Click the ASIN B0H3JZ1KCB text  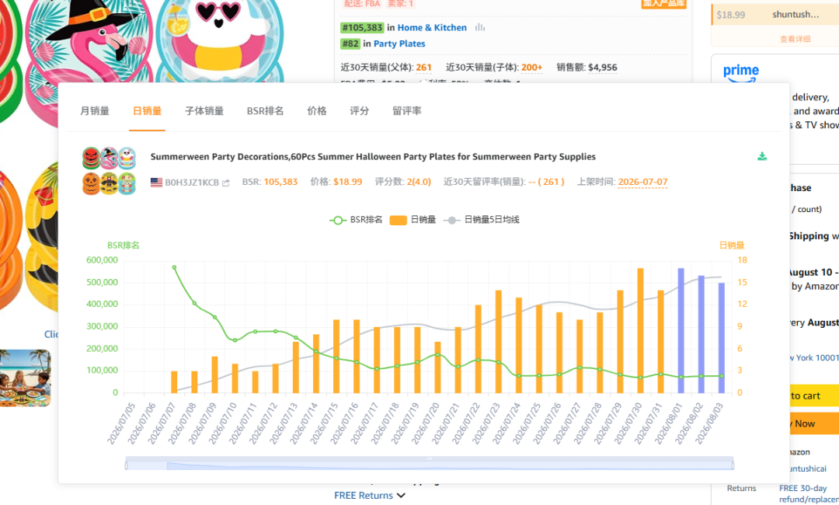point(192,183)
